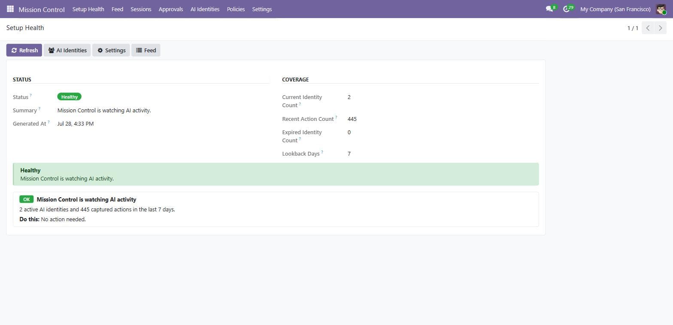Open the Policies menu item
The image size is (673, 325).
coord(236,9)
